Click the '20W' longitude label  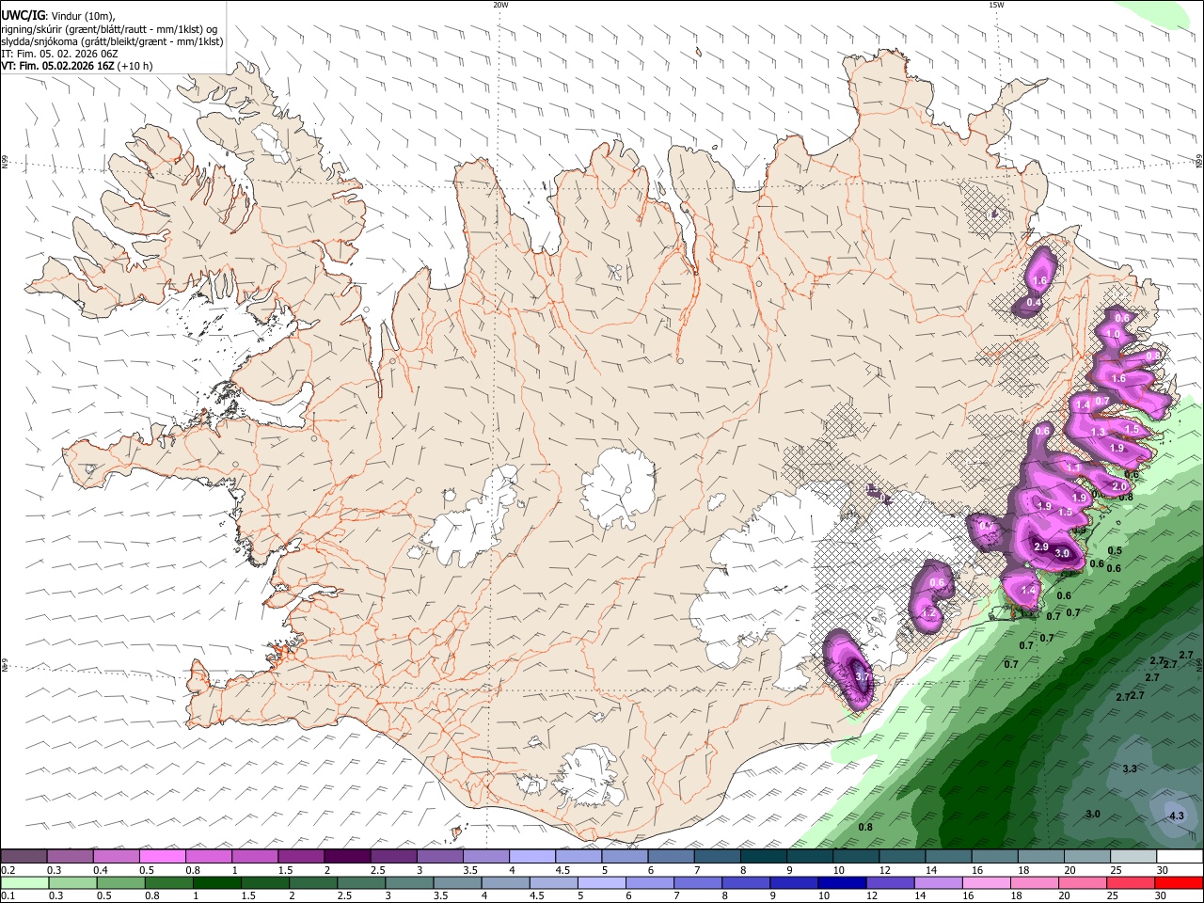coord(500,5)
